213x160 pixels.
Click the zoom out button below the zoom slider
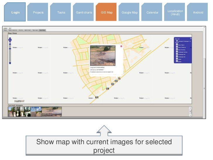(10, 63)
